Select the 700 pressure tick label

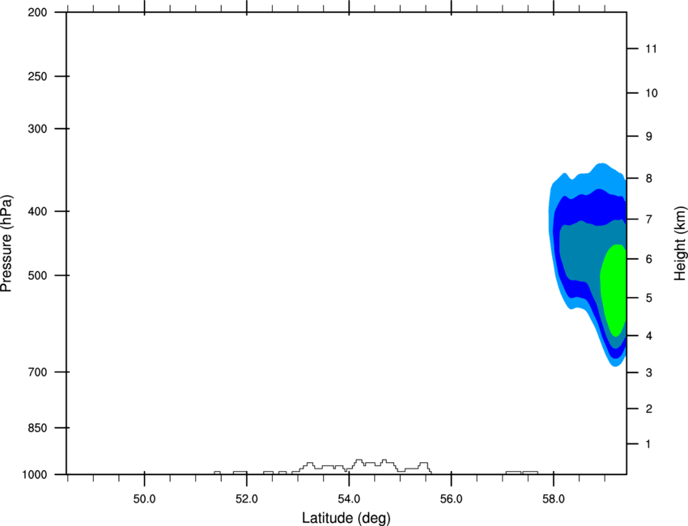point(37,372)
